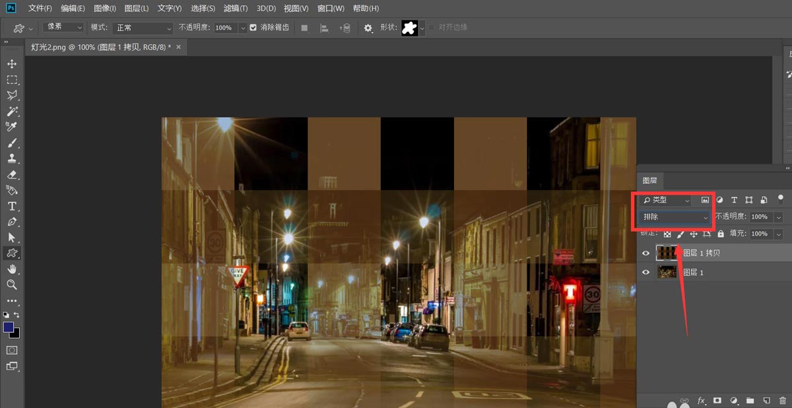Screen dimensions: 792x408
Task: Open the Edit Toolbar three-dots menu
Action: (x=12, y=300)
